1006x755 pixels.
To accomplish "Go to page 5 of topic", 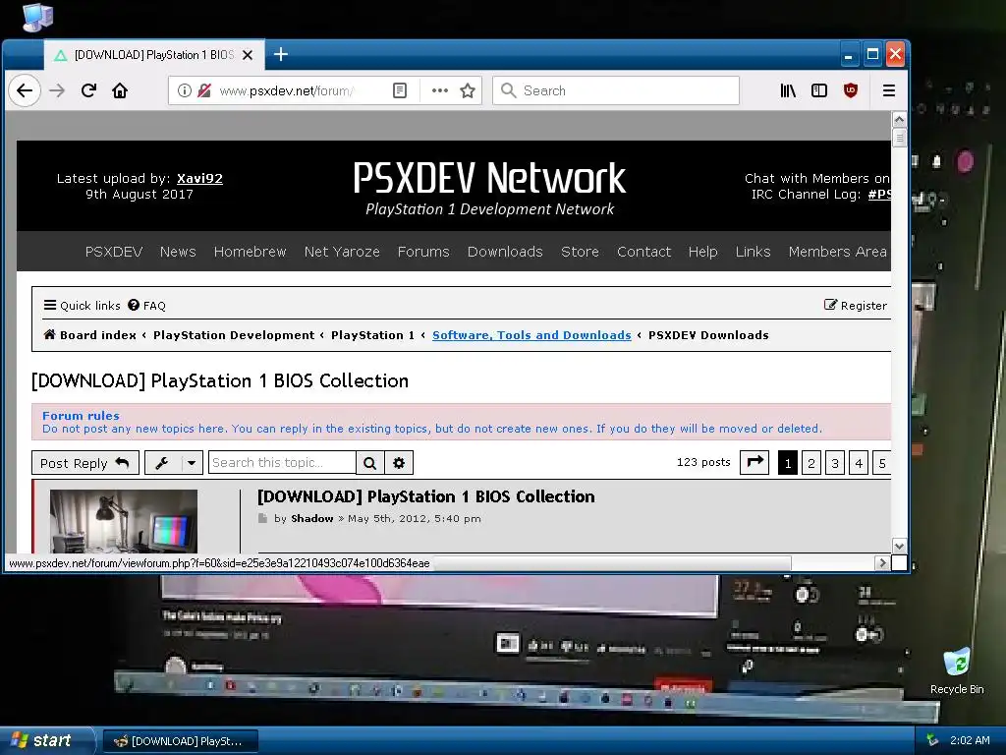I will (882, 463).
